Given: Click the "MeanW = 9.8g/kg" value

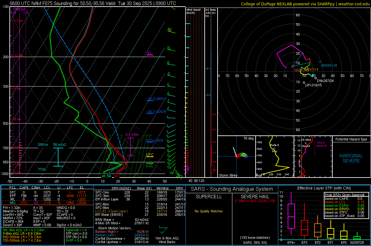Looking at the screenshot, I should [x=15, y=211].
